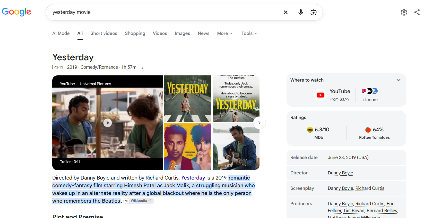Click the USA link next to the release date
This screenshot has width=424, height=218.
pyautogui.click(x=363, y=157)
